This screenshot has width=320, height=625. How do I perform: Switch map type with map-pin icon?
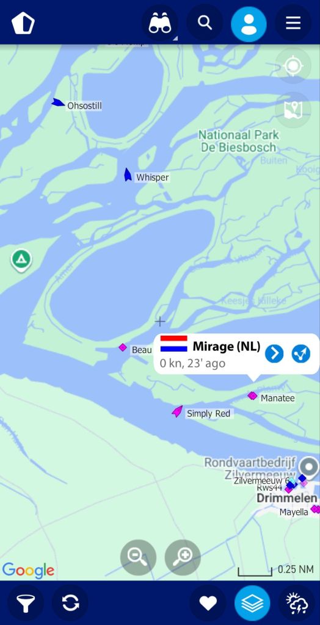click(x=293, y=110)
